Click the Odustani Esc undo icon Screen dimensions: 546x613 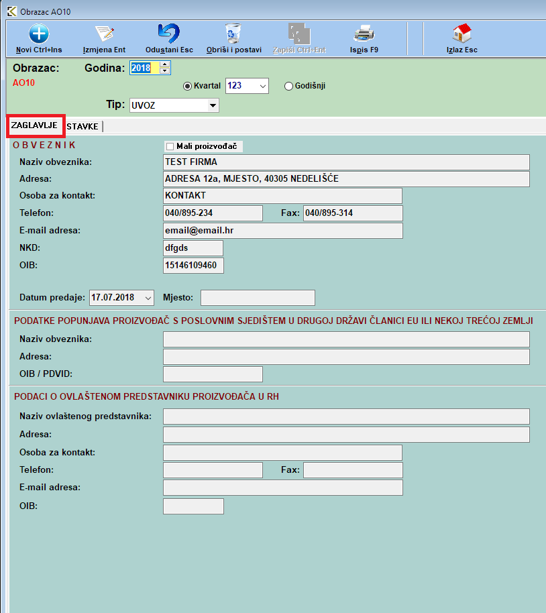[169, 34]
